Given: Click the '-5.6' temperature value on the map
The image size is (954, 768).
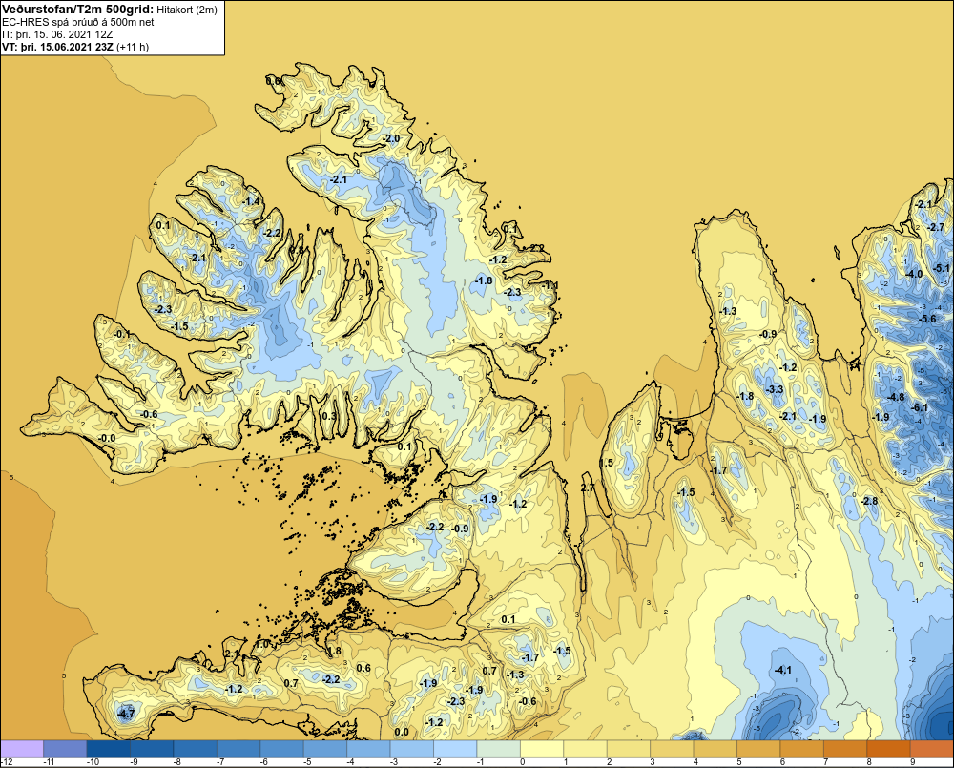Looking at the screenshot, I should point(928,319).
